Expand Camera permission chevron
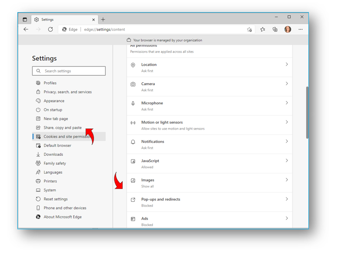Screen dimensions: 338x254 pos(287,84)
